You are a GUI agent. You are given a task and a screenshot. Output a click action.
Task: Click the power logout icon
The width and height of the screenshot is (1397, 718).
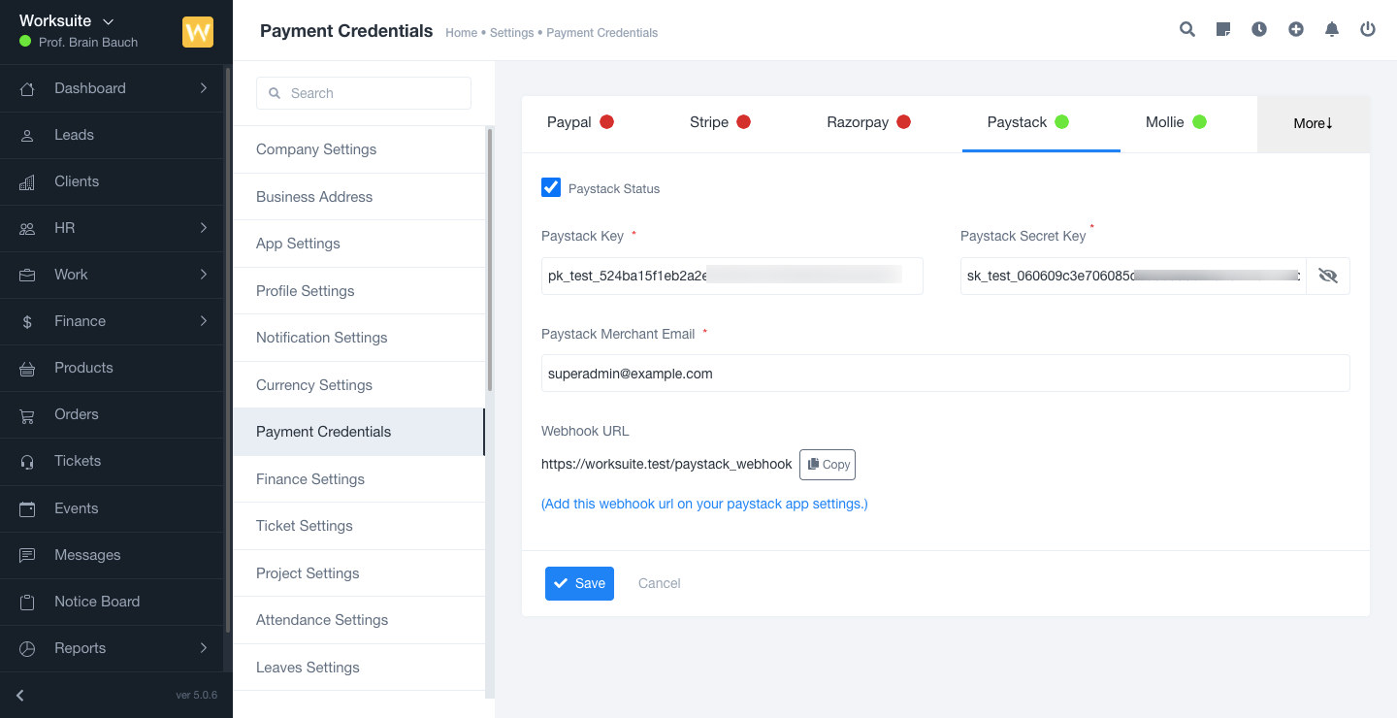point(1368,29)
